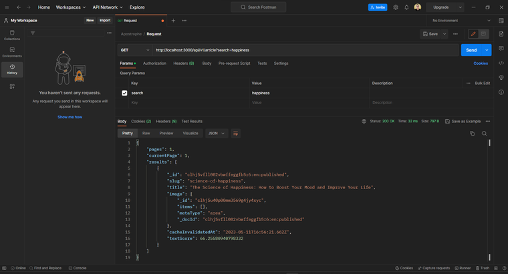Open the Environments sidebar panel
Viewport: 508px width, 274px height.
point(12,52)
